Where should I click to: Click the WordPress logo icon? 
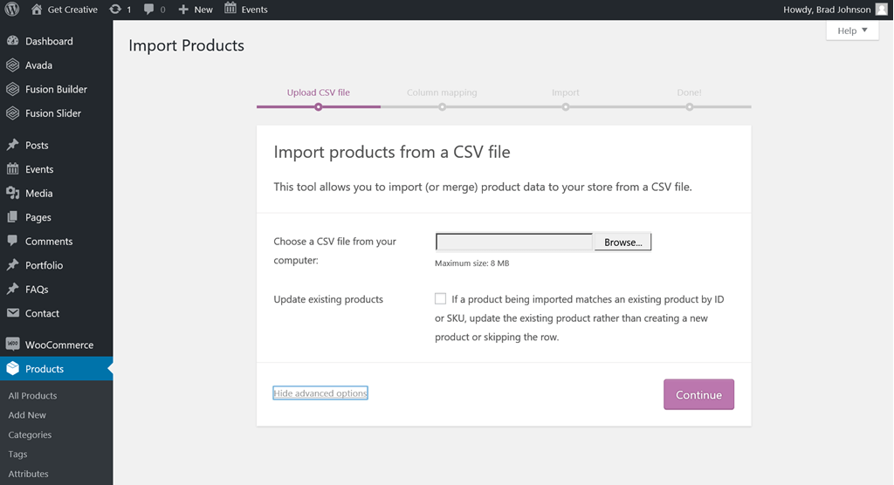coord(12,9)
